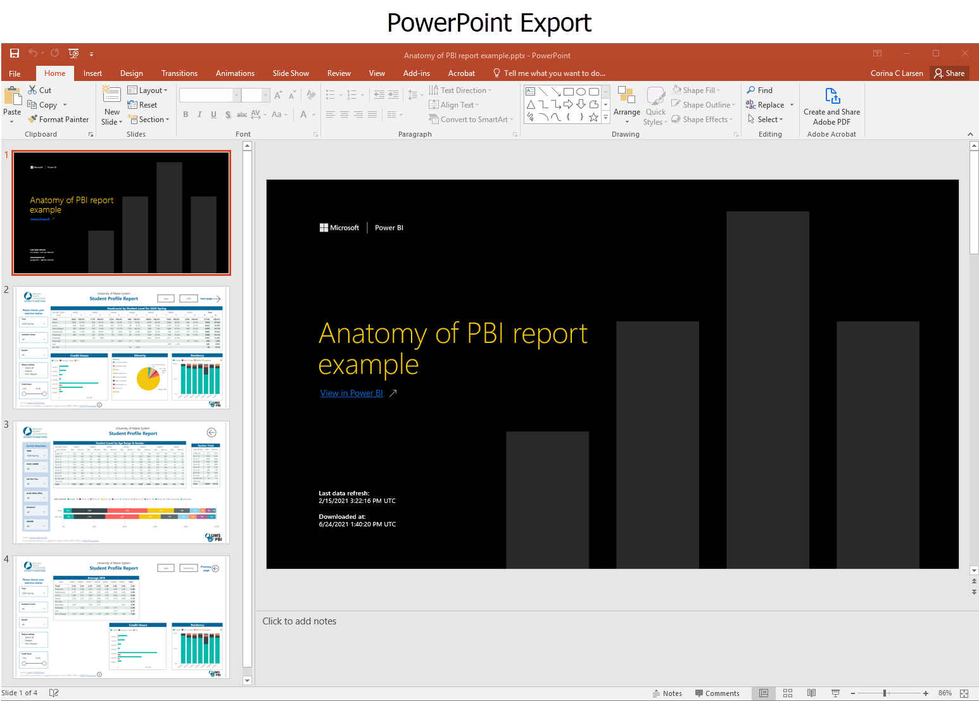Select slide 2 thumbnail
This screenshot has width=979, height=701.
122,347
